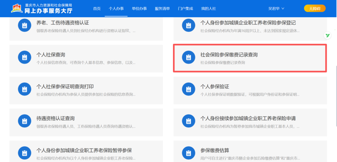Switch to the 单位办事 tab
The width and height of the screenshot is (337, 162).
[x=139, y=9]
